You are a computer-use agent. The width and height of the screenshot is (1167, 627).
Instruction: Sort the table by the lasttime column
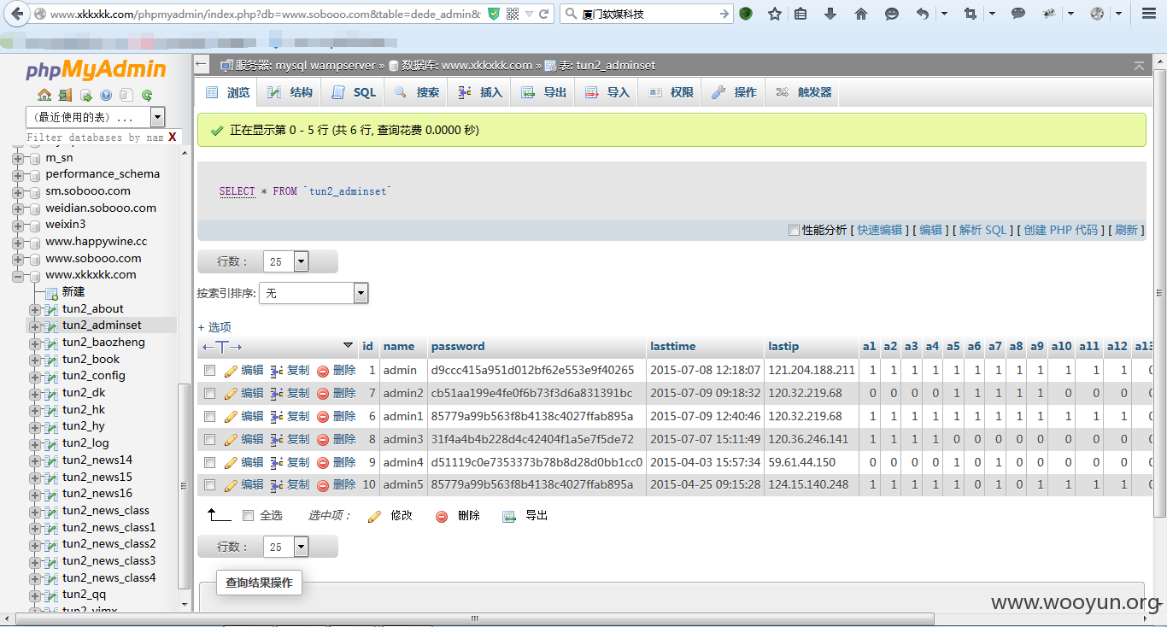pos(673,347)
